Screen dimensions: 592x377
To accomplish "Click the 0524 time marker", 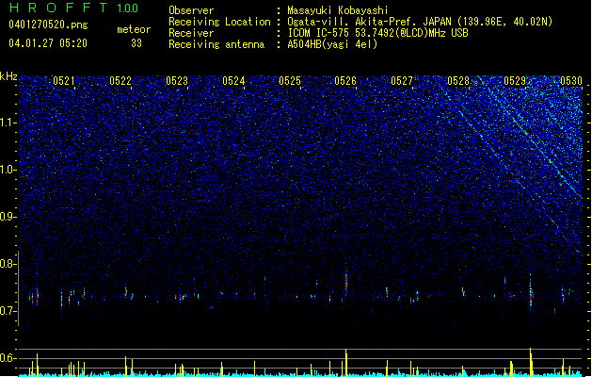I will point(233,81).
